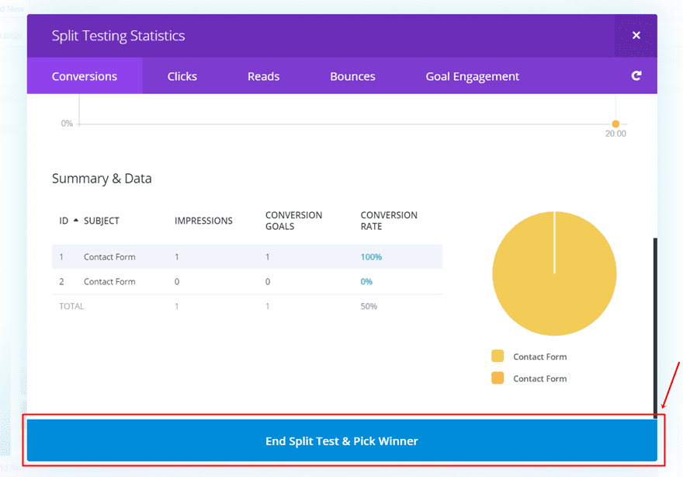Sort table by Subject column header
This screenshot has width=683, height=477.
tap(102, 221)
